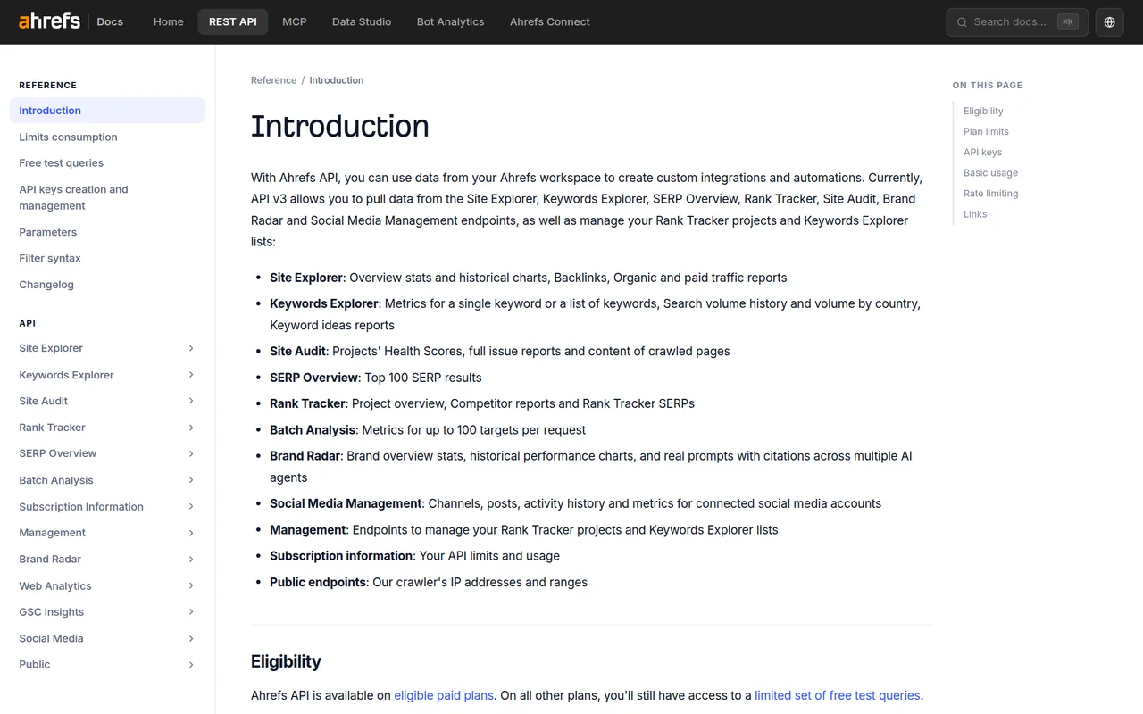Click the search magnifier icon
The width and height of the screenshot is (1143, 714).
[962, 22]
